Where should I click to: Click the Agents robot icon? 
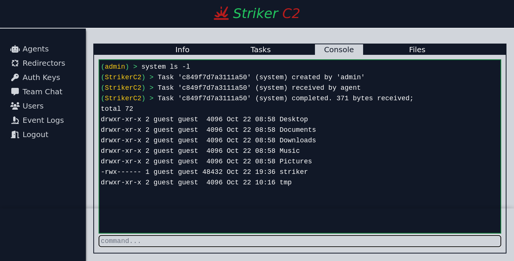[15, 49]
